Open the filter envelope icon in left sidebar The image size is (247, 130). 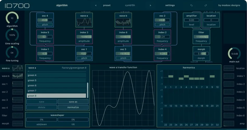click(18, 115)
